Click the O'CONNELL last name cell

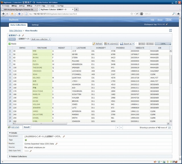81,74
